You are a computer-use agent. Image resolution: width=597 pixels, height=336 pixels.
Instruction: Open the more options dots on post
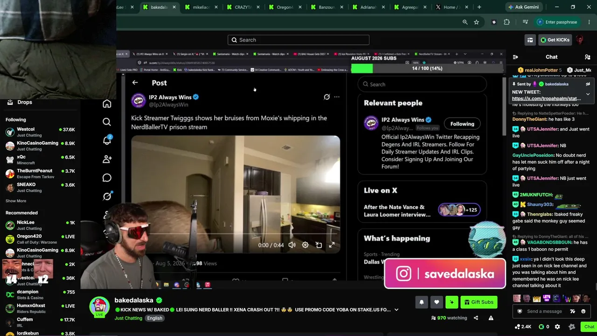point(337,97)
